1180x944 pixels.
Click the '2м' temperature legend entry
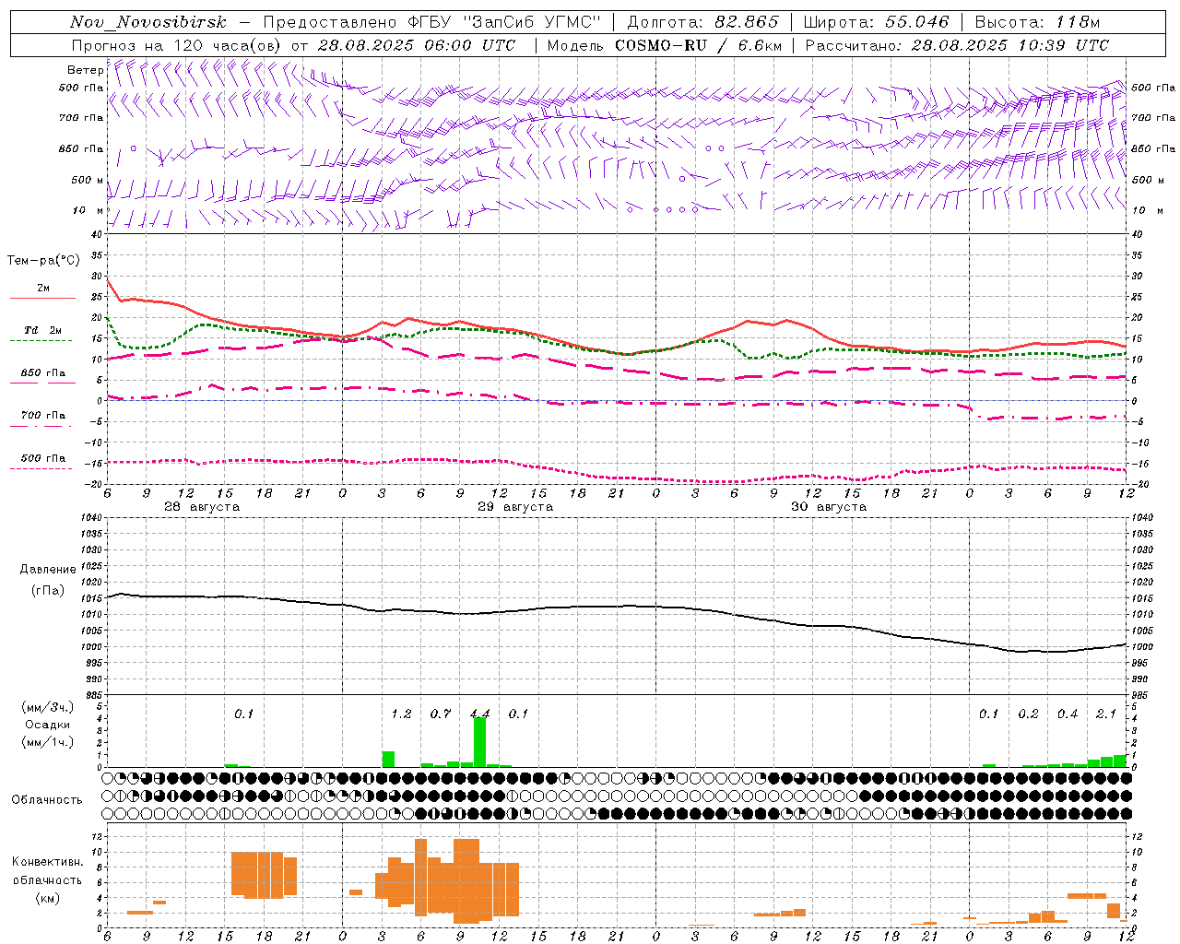43,289
